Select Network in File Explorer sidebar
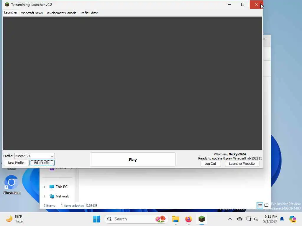Viewport: 302px width, 226px height. [59, 196]
